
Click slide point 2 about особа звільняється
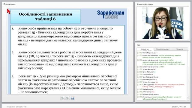pos(67,60)
